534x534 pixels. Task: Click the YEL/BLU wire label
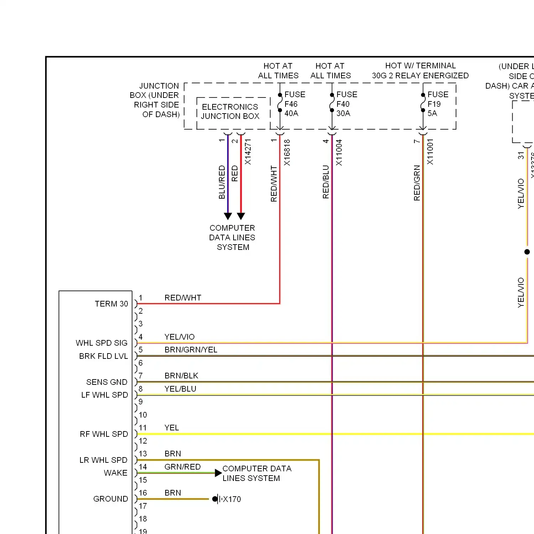tap(180, 389)
